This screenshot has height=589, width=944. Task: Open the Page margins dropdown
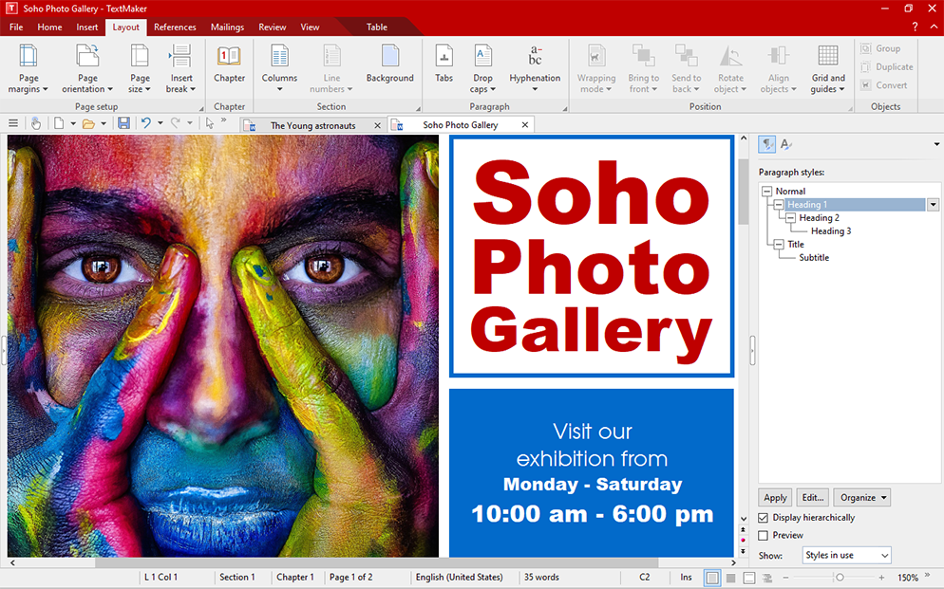point(28,66)
